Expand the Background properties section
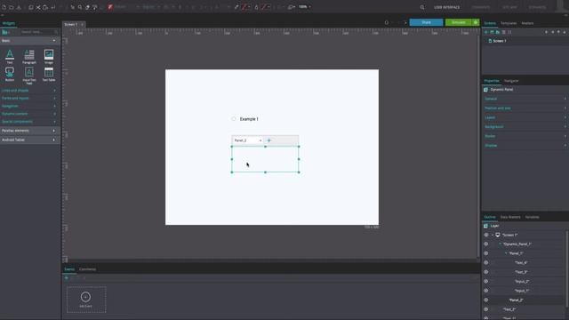 coord(525,127)
